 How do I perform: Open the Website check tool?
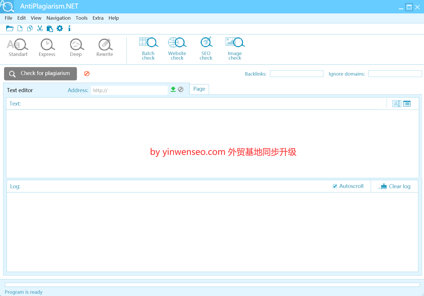click(177, 48)
